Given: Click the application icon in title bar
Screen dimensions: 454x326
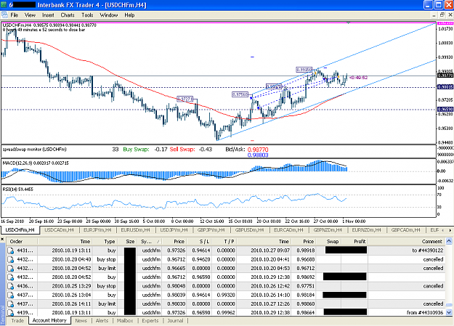Looking at the screenshot, I should (4, 5).
